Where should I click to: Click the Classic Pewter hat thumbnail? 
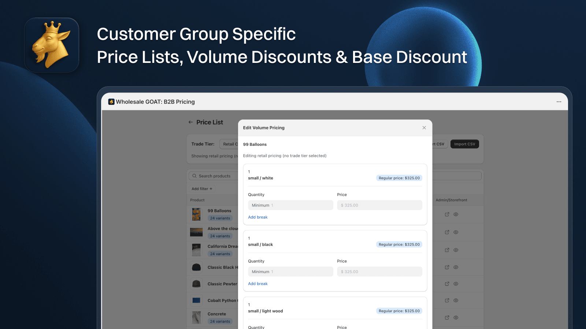click(x=196, y=284)
